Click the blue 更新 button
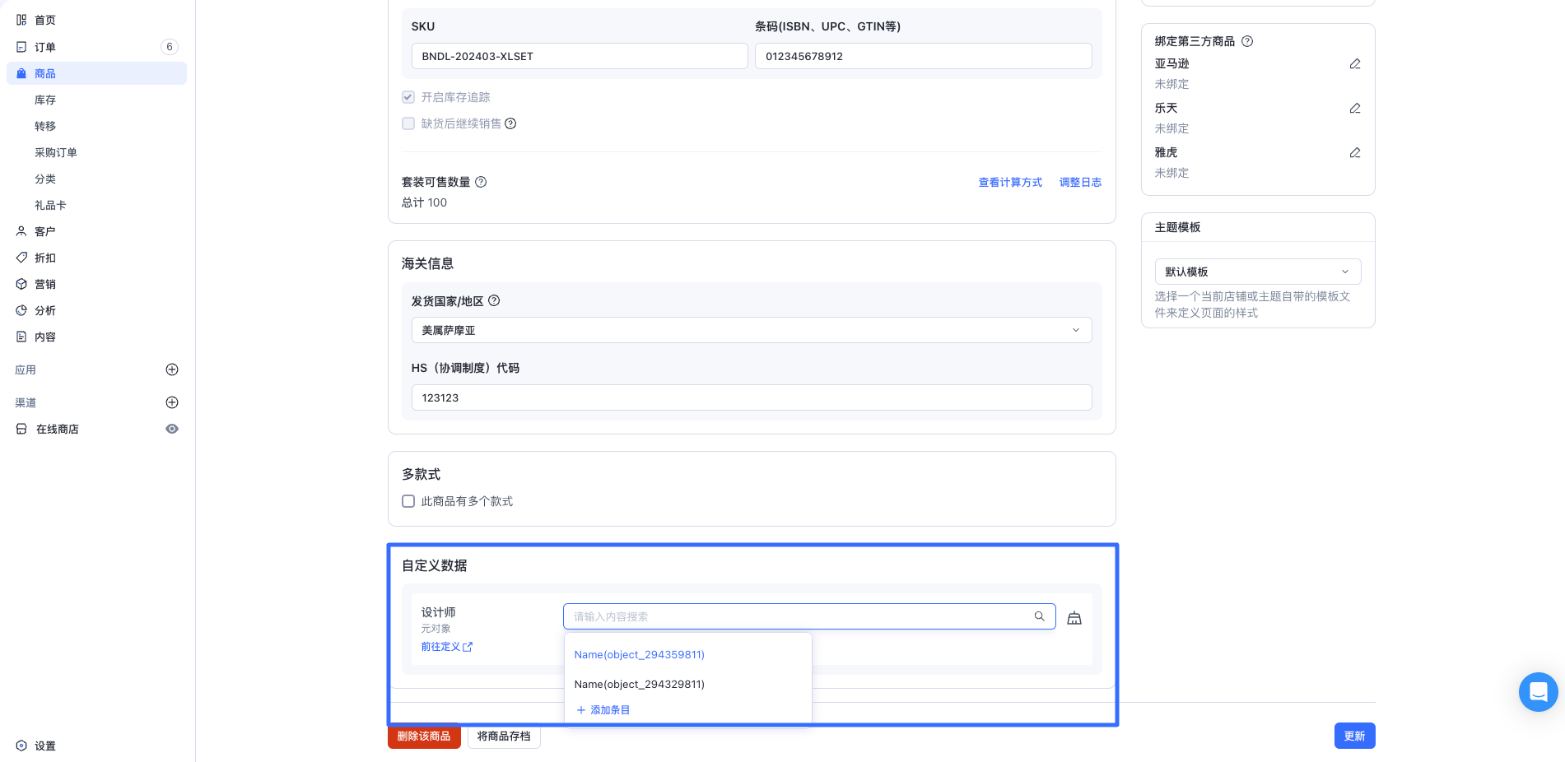 coord(1354,736)
